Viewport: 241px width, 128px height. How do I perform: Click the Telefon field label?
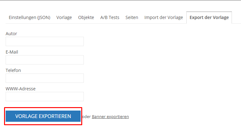click(13, 70)
